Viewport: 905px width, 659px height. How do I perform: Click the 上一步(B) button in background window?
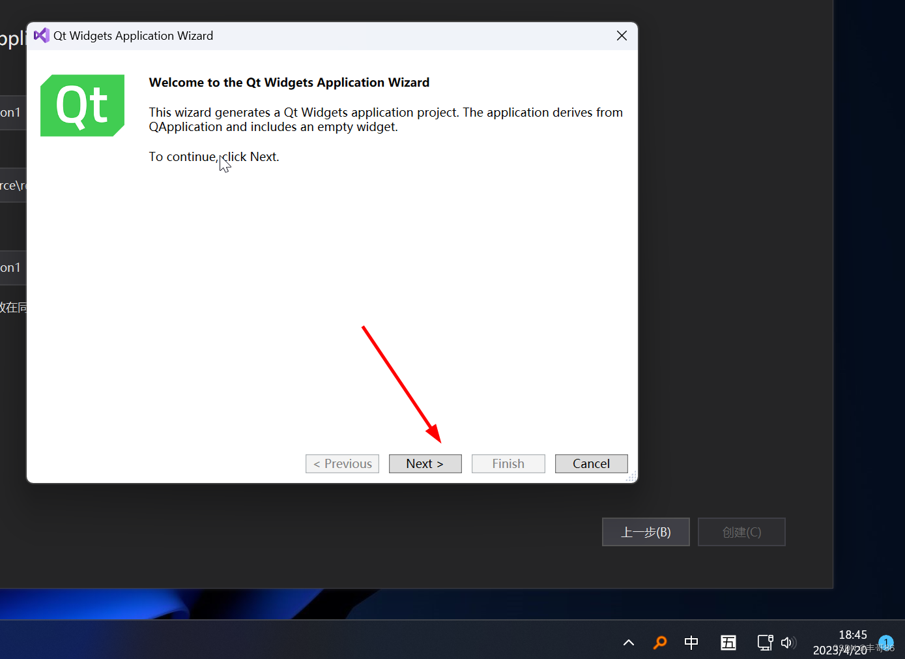[x=646, y=532]
